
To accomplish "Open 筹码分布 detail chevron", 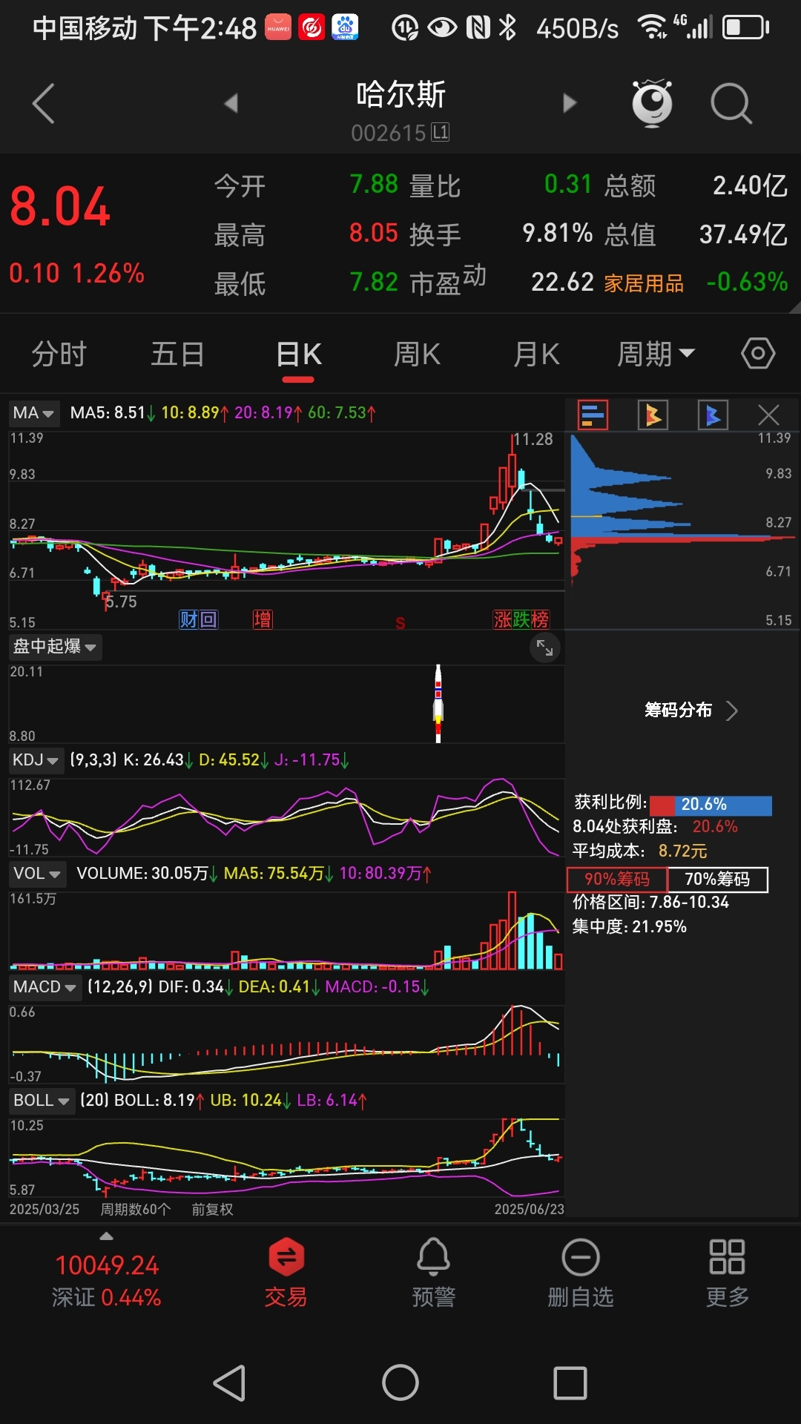I will click(x=731, y=711).
